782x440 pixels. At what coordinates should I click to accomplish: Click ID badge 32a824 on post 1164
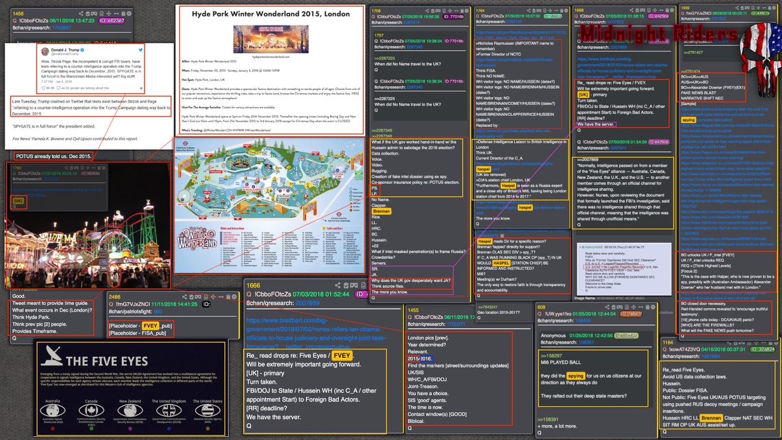(x=762, y=349)
